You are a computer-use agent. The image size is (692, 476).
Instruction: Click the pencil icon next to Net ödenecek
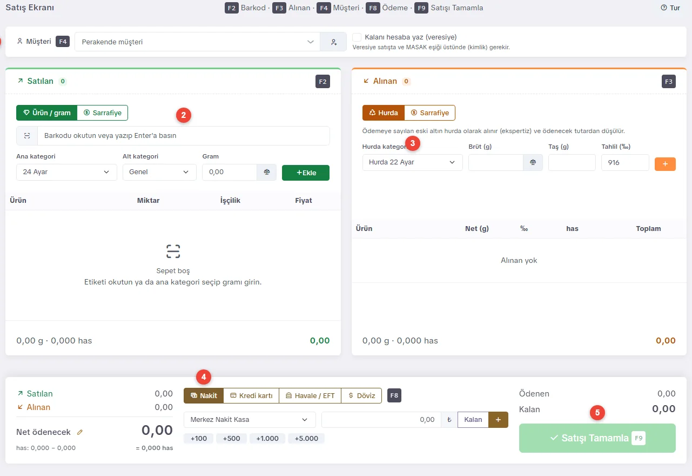80,432
